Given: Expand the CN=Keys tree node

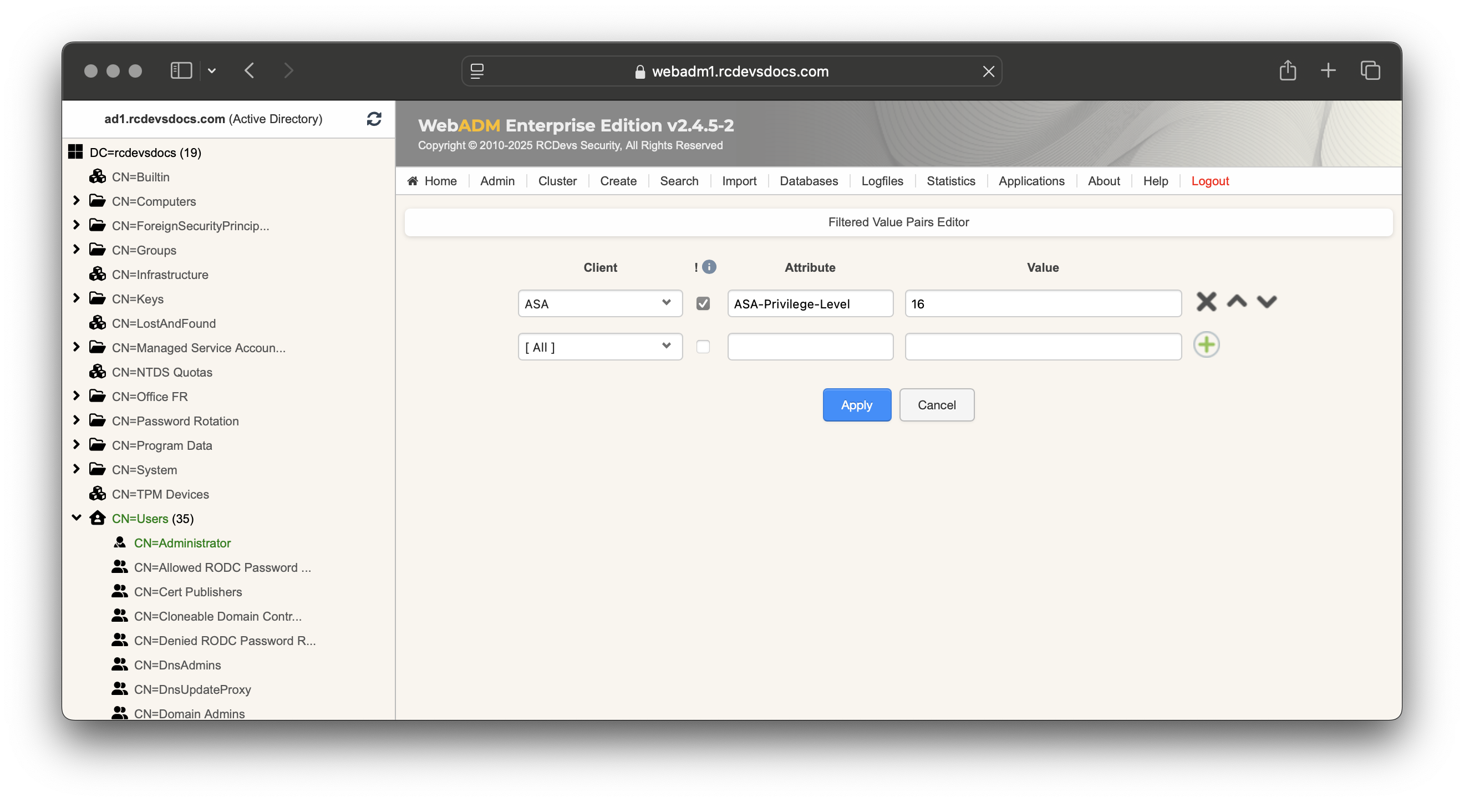Looking at the screenshot, I should click(76, 298).
